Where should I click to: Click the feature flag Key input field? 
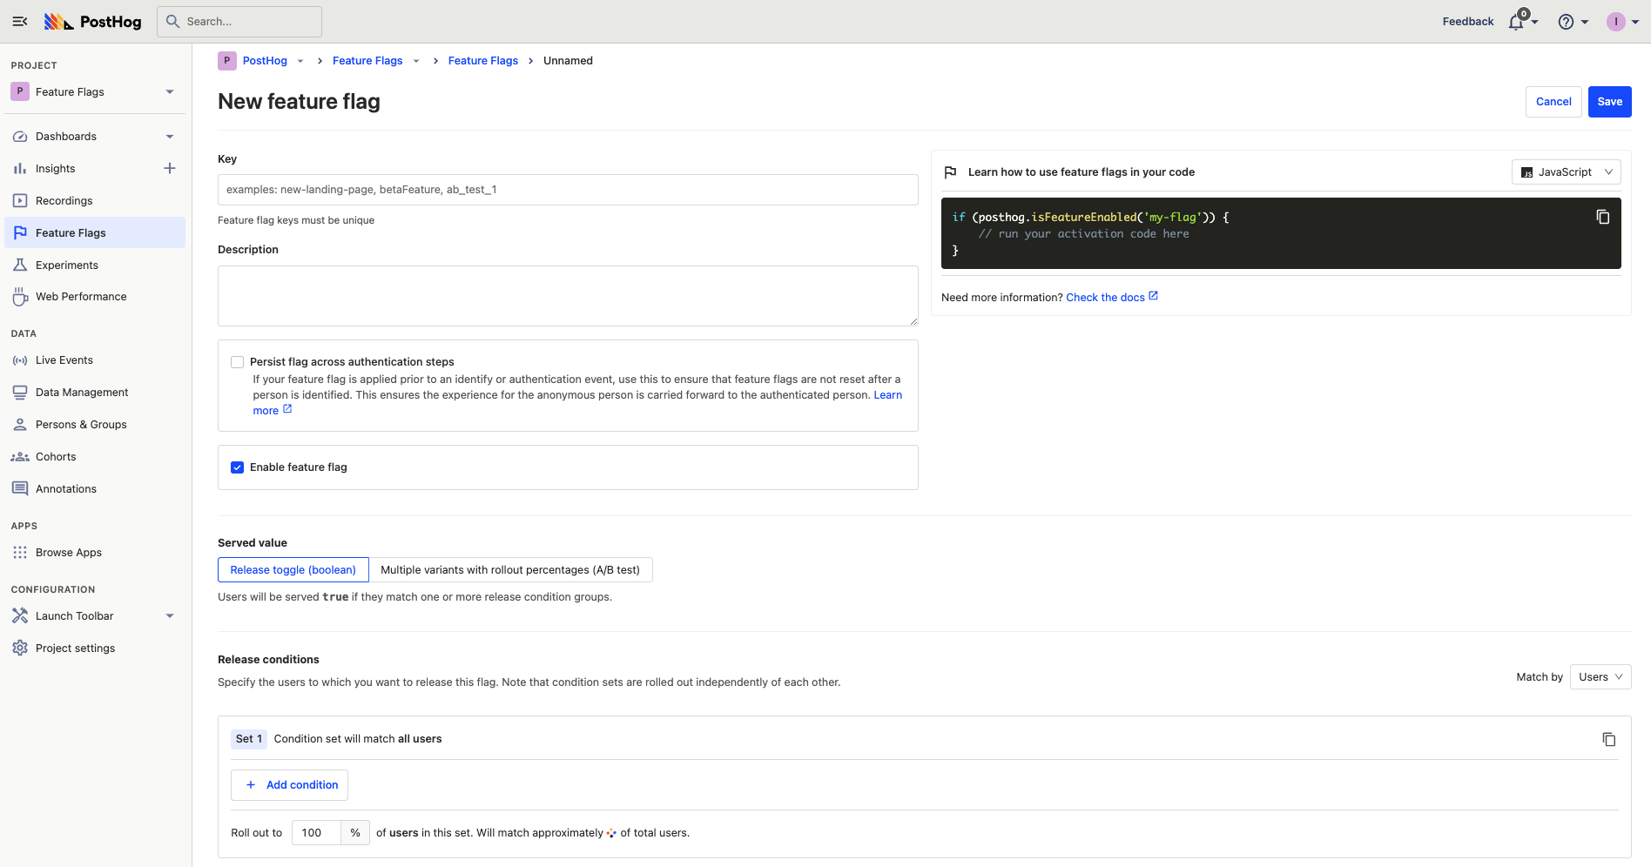[x=568, y=190]
